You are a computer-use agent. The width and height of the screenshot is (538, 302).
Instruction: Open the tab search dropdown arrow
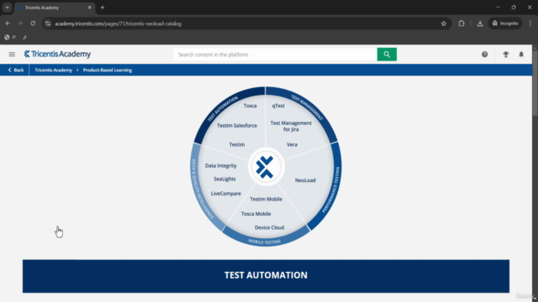click(x=7, y=8)
